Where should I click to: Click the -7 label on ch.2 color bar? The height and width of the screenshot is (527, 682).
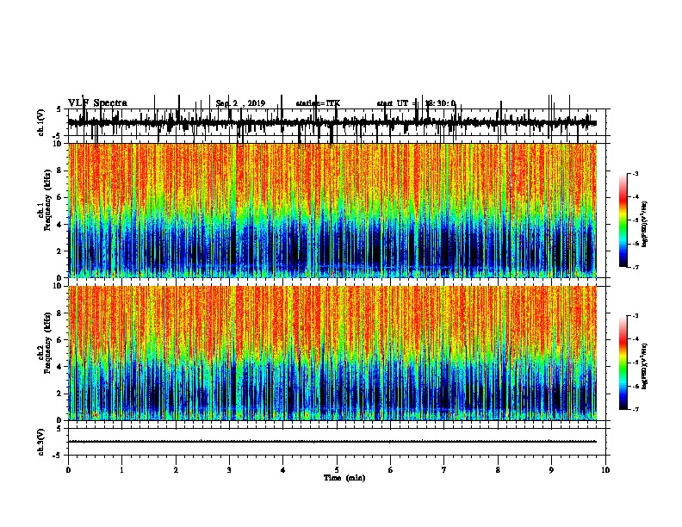pyautogui.click(x=635, y=410)
